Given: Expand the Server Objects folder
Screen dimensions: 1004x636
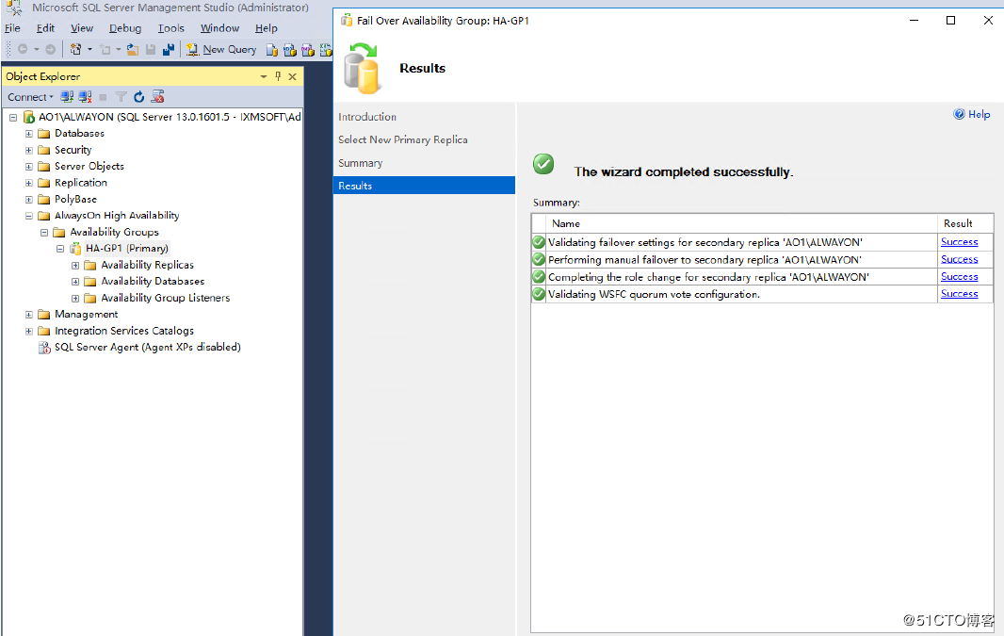Looking at the screenshot, I should click(29, 167).
